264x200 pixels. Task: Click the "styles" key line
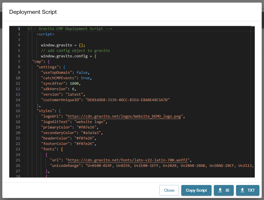(49, 111)
